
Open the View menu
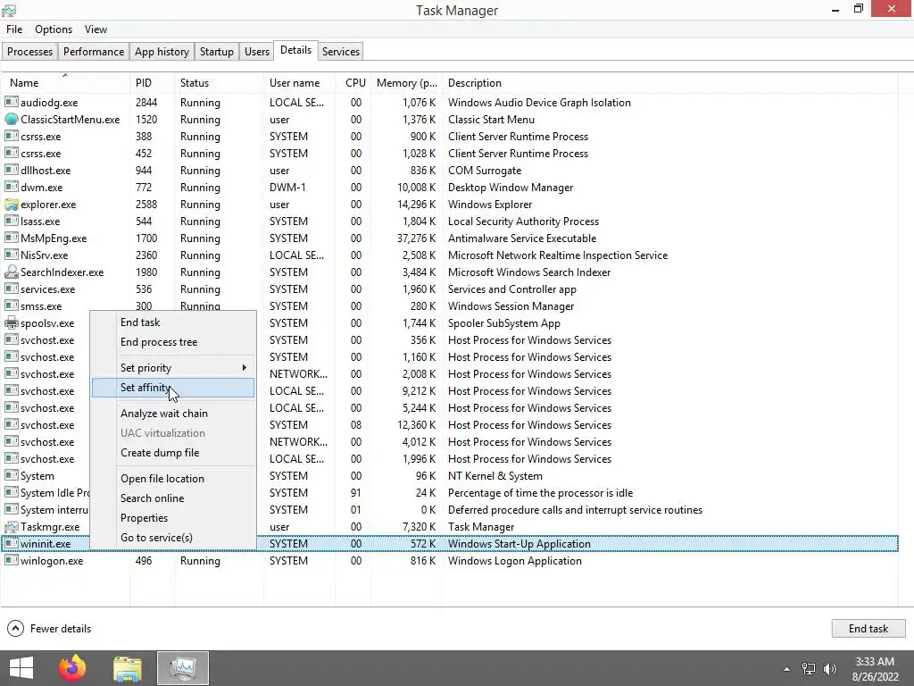pyautogui.click(x=96, y=29)
